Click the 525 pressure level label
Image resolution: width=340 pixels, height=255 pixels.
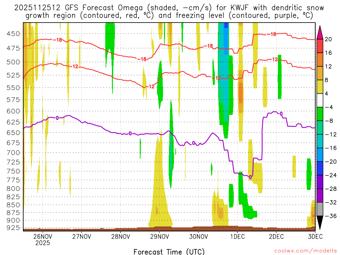[x=13, y=75]
